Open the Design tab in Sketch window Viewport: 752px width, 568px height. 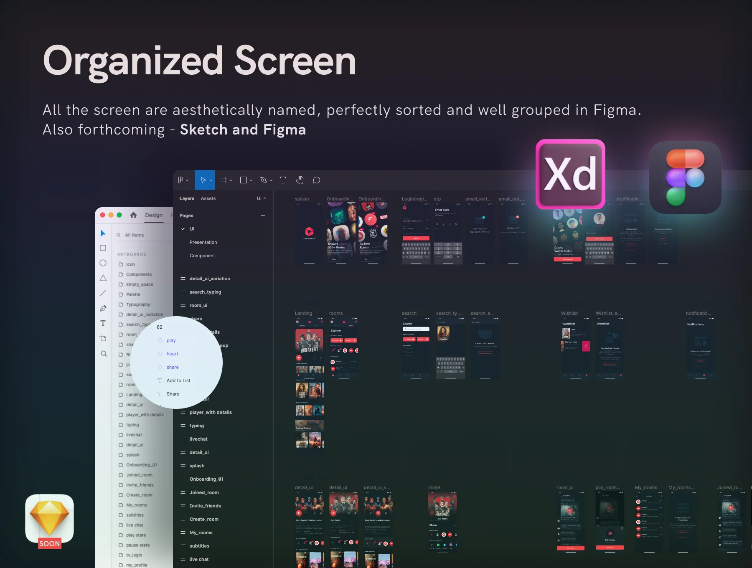click(154, 215)
